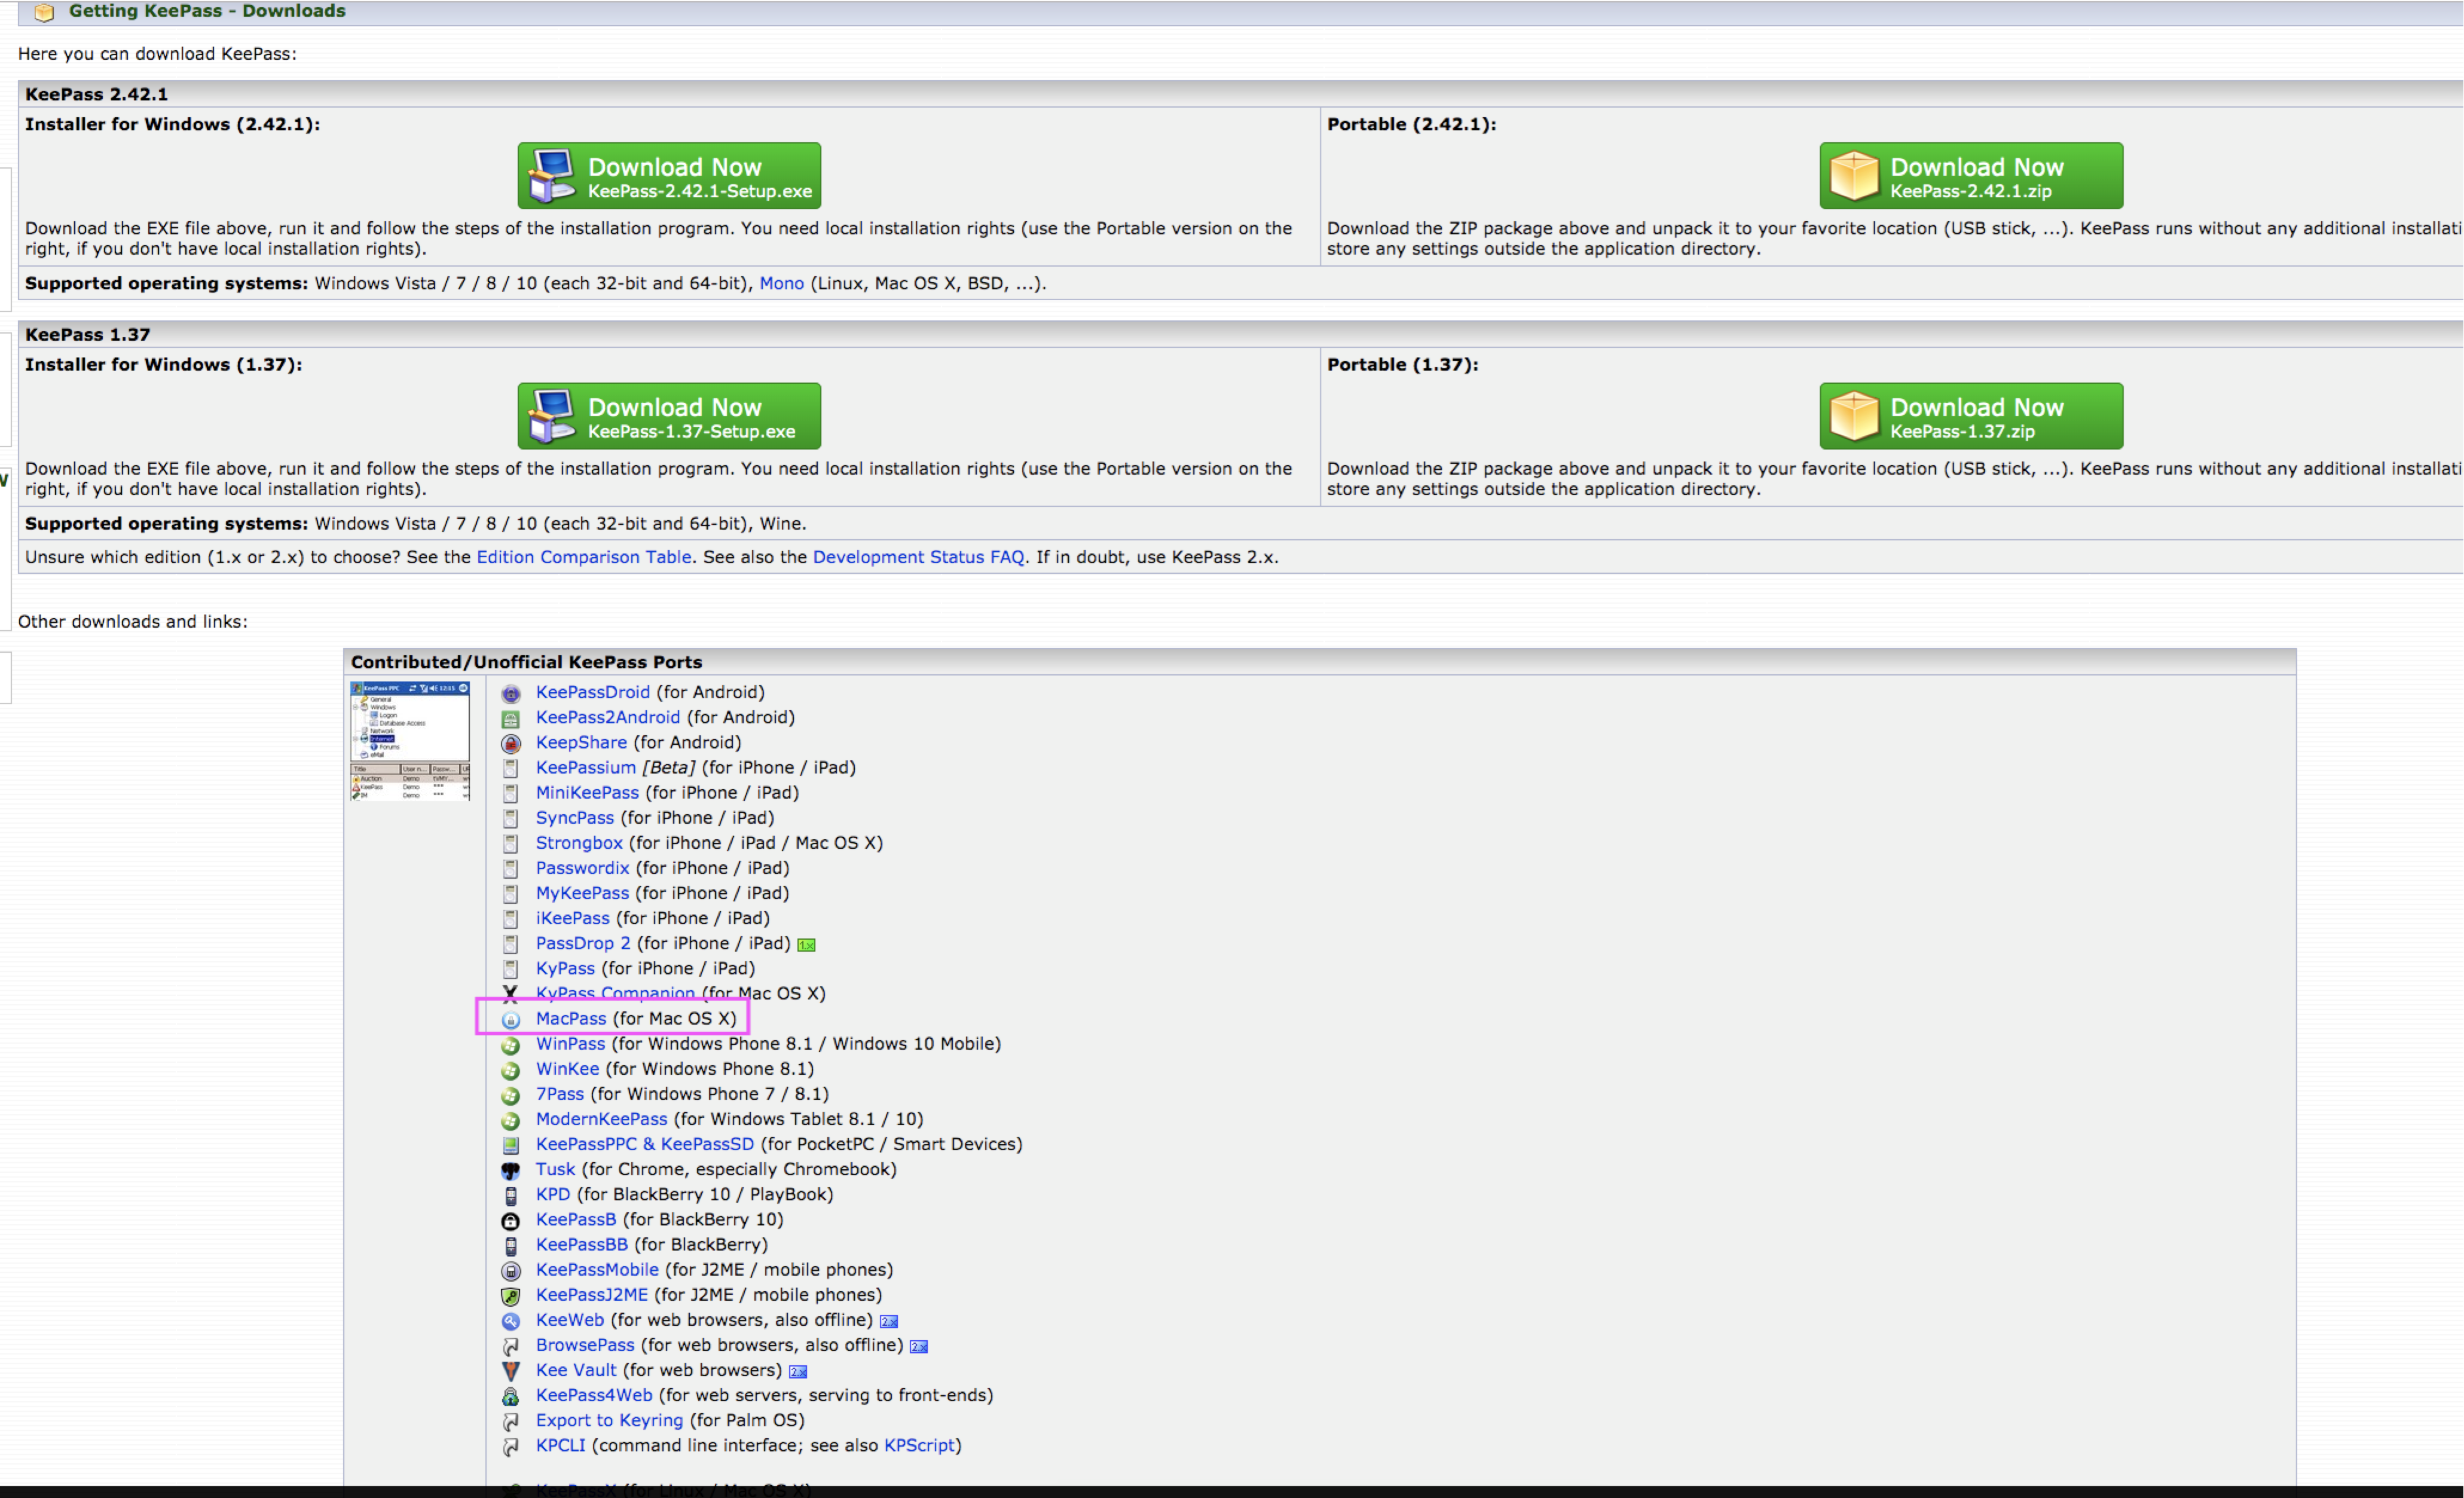
Task: Click the KeeWeb browser icon
Action: [511, 1320]
